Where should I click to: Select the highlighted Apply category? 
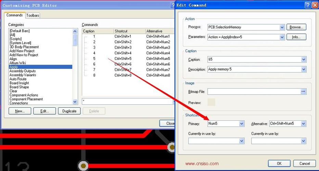(x=40, y=67)
